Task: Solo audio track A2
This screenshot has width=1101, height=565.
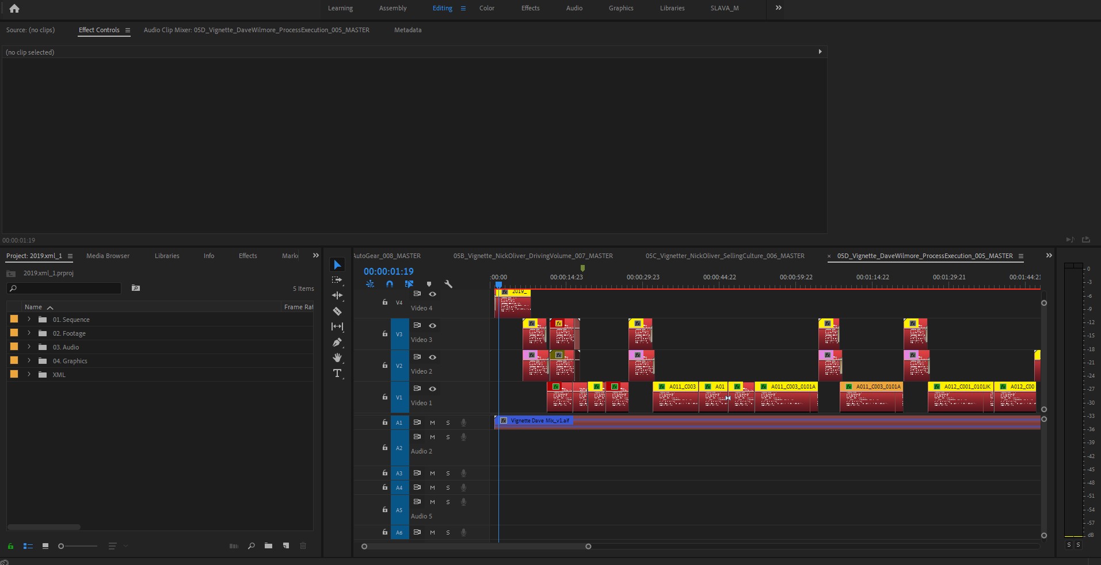Action: 448,437
